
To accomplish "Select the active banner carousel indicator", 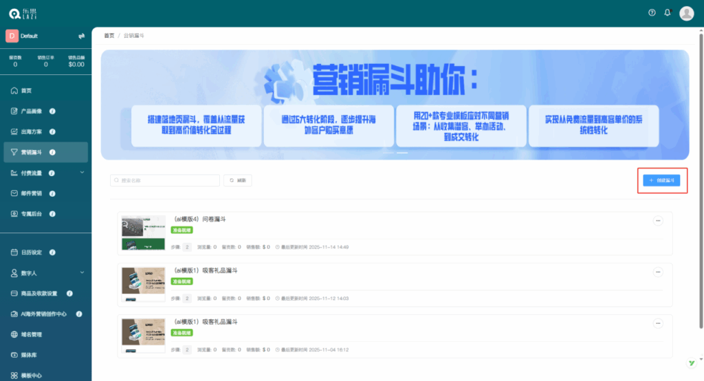I will [x=402, y=153].
